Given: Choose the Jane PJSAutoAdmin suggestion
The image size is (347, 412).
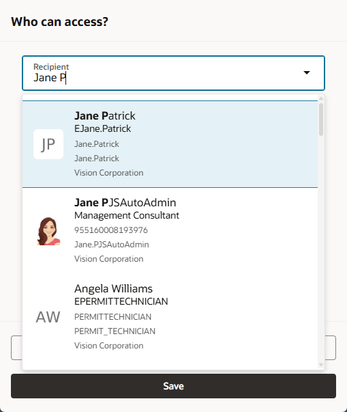Looking at the screenshot, I should tap(170, 231).
